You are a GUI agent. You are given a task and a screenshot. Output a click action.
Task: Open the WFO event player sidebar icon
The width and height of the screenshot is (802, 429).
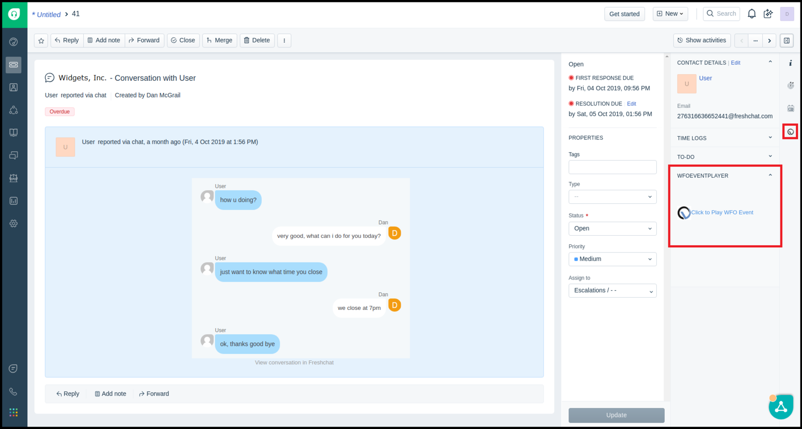pyautogui.click(x=790, y=132)
